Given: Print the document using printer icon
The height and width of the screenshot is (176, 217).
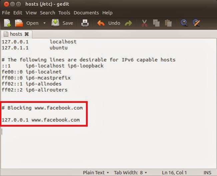Looking at the screenshot, I should click(x=85, y=23).
